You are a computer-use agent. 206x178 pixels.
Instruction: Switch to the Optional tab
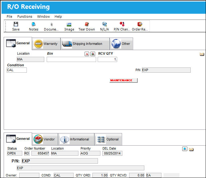pos(108,139)
